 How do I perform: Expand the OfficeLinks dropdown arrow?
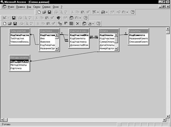click(98, 12)
